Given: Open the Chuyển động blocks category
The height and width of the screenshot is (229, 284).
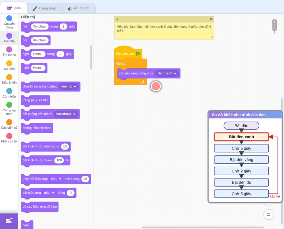Looking at the screenshot, I should (9, 22).
